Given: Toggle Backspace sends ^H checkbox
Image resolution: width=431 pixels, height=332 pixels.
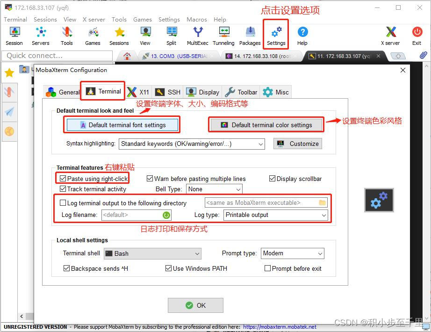Looking at the screenshot, I should pyautogui.click(x=66, y=268).
